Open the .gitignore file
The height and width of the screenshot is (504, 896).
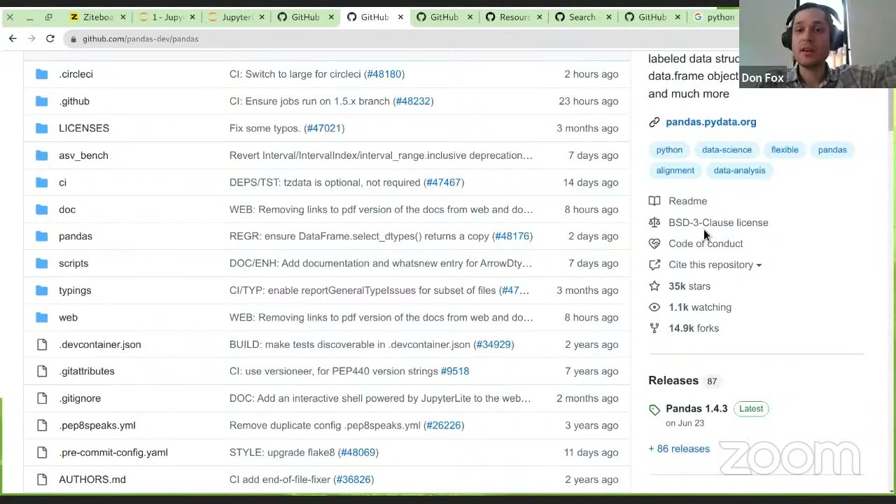(x=80, y=398)
